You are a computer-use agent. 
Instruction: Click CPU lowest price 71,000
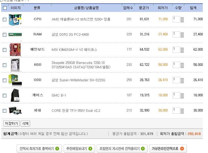(163, 19)
